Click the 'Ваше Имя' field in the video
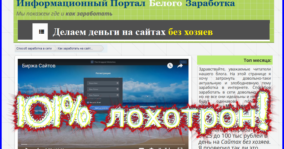Viewport: 284px width, 149px height. [103, 83]
